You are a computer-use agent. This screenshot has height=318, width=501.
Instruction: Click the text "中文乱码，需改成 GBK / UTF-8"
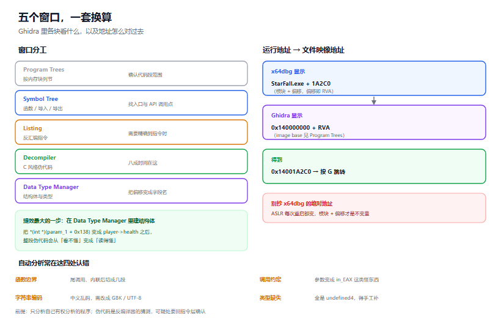point(106,298)
